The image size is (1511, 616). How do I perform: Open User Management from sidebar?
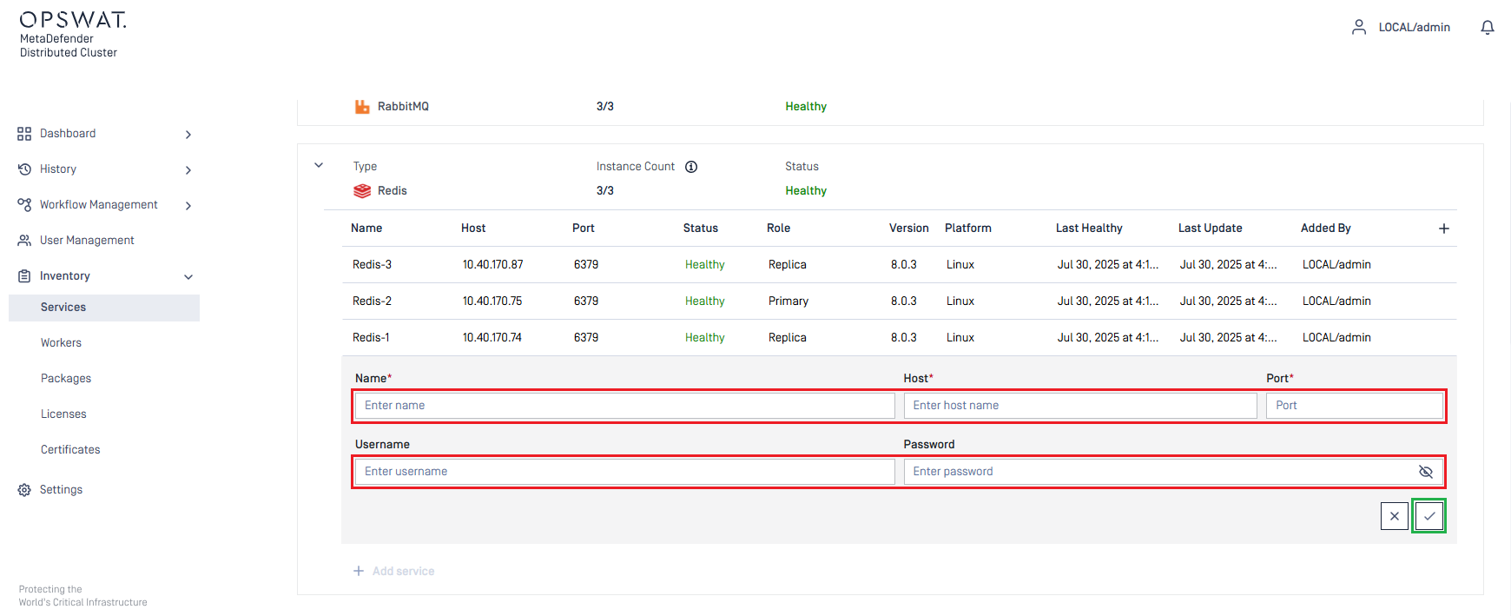(x=87, y=241)
